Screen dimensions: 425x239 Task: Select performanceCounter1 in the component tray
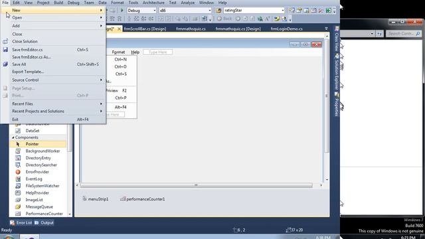pyautogui.click(x=143, y=199)
